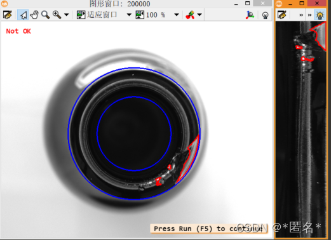Maximize the orange side window
This screenshot has width=331, height=240.
pos(302,3)
